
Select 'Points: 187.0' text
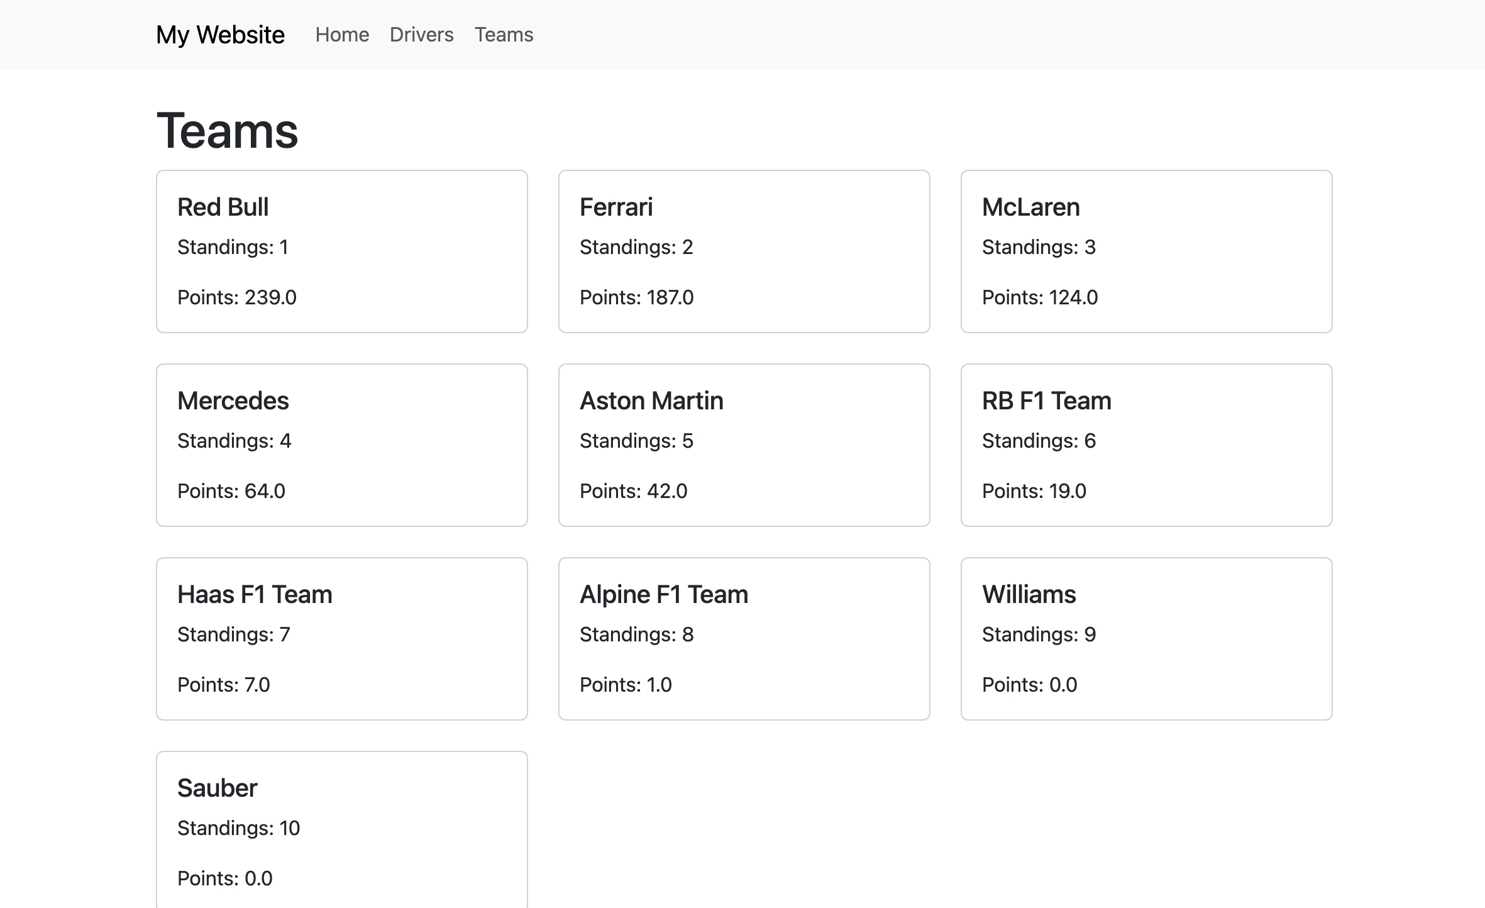point(636,297)
